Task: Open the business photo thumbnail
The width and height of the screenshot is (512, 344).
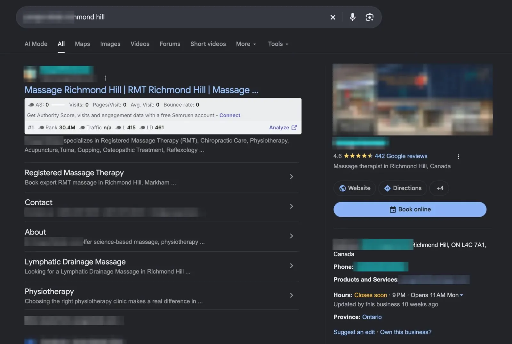Action: (x=412, y=100)
